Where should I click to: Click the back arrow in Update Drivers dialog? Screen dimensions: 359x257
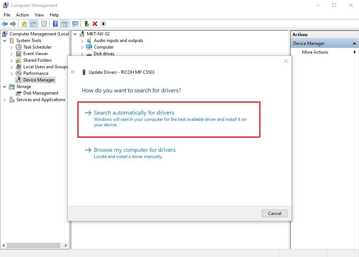[x=73, y=72]
